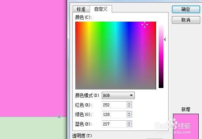Click the 颜色(C) label
This screenshot has width=202, height=139.
[x=84, y=17]
